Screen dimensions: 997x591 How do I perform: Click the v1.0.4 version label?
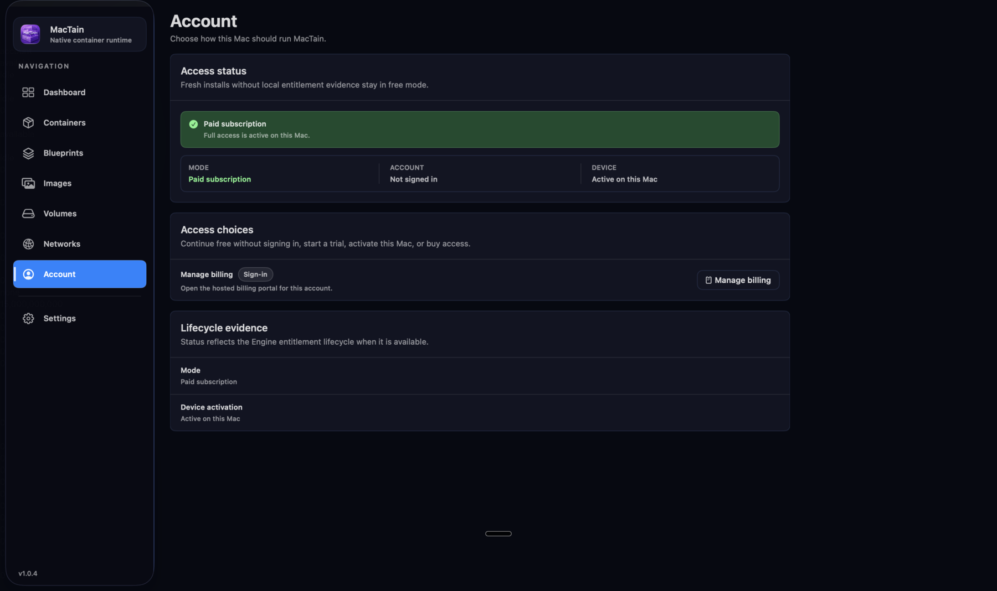pyautogui.click(x=28, y=574)
